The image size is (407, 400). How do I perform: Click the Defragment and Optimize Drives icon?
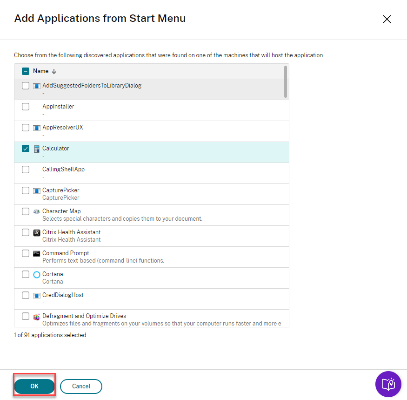(x=37, y=317)
